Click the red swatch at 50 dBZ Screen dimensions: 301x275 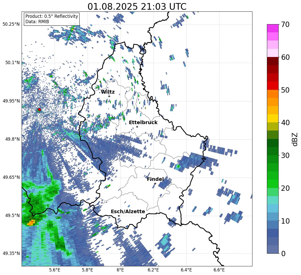[x=273, y=86]
